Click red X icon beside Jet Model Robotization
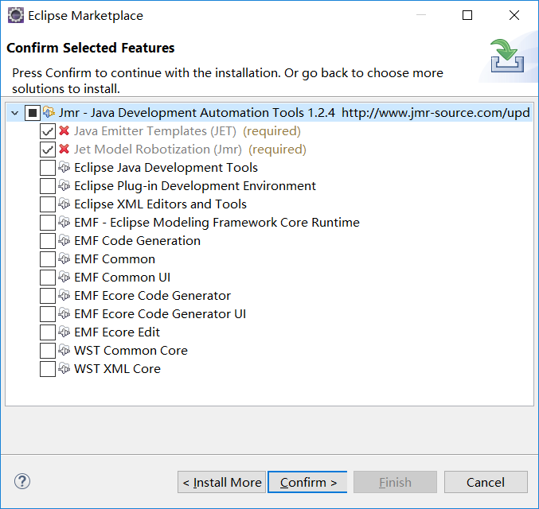This screenshot has height=509, width=539. point(64,149)
